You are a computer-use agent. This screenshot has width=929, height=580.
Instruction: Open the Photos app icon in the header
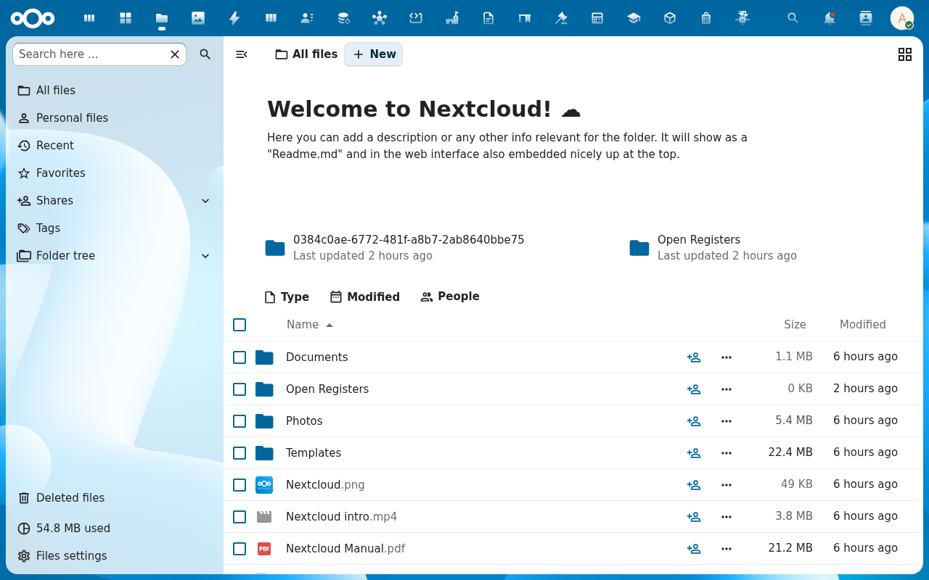[198, 18]
